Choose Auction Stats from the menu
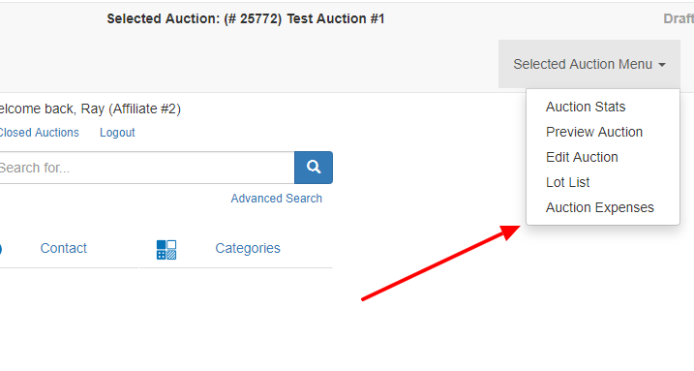Image resolution: width=694 pixels, height=371 pixels. pyautogui.click(x=586, y=107)
